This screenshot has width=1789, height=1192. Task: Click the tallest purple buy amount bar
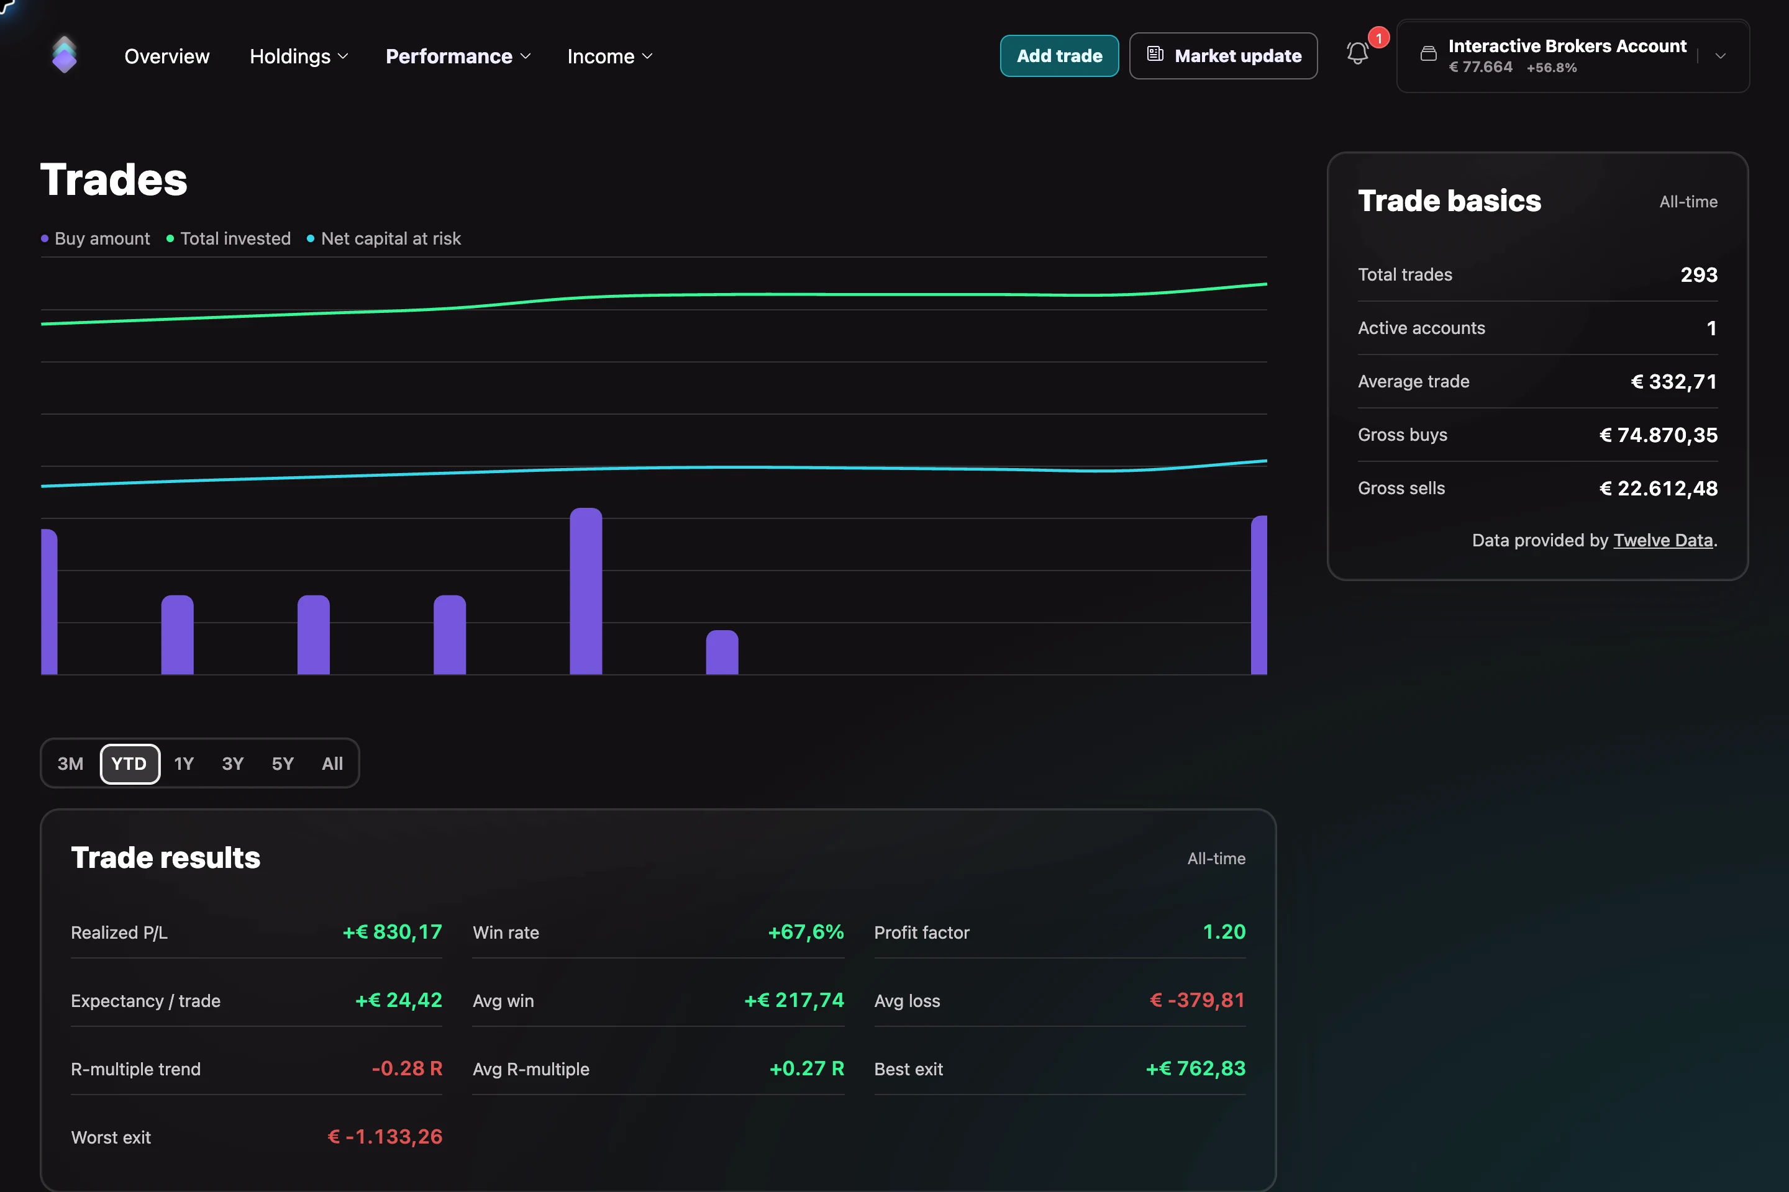586,590
